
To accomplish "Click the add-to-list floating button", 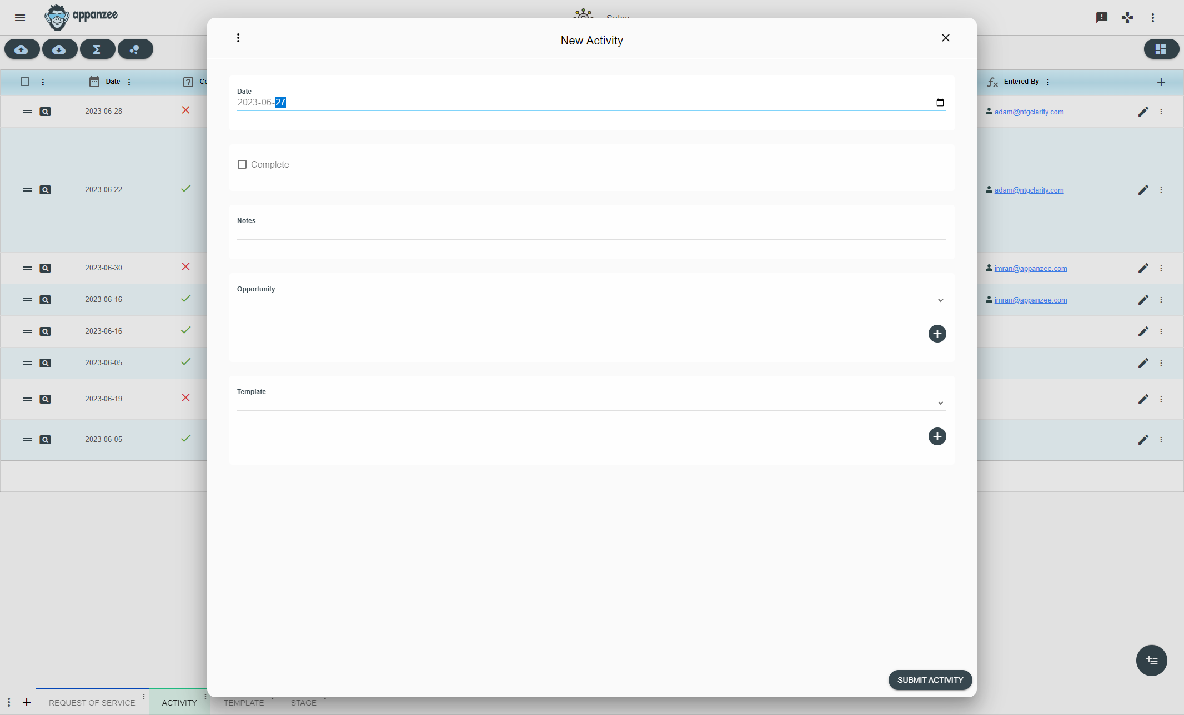I will [1151, 661].
